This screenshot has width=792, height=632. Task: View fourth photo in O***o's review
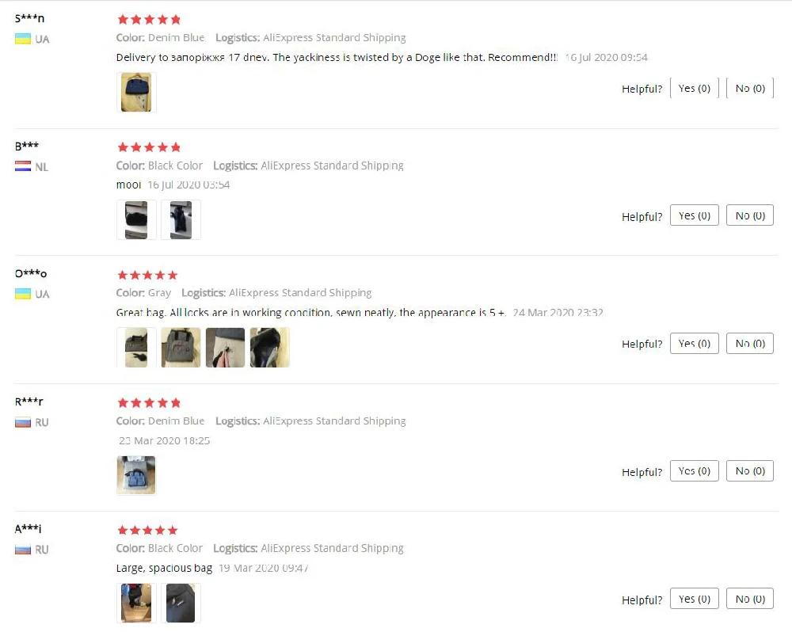click(x=270, y=347)
